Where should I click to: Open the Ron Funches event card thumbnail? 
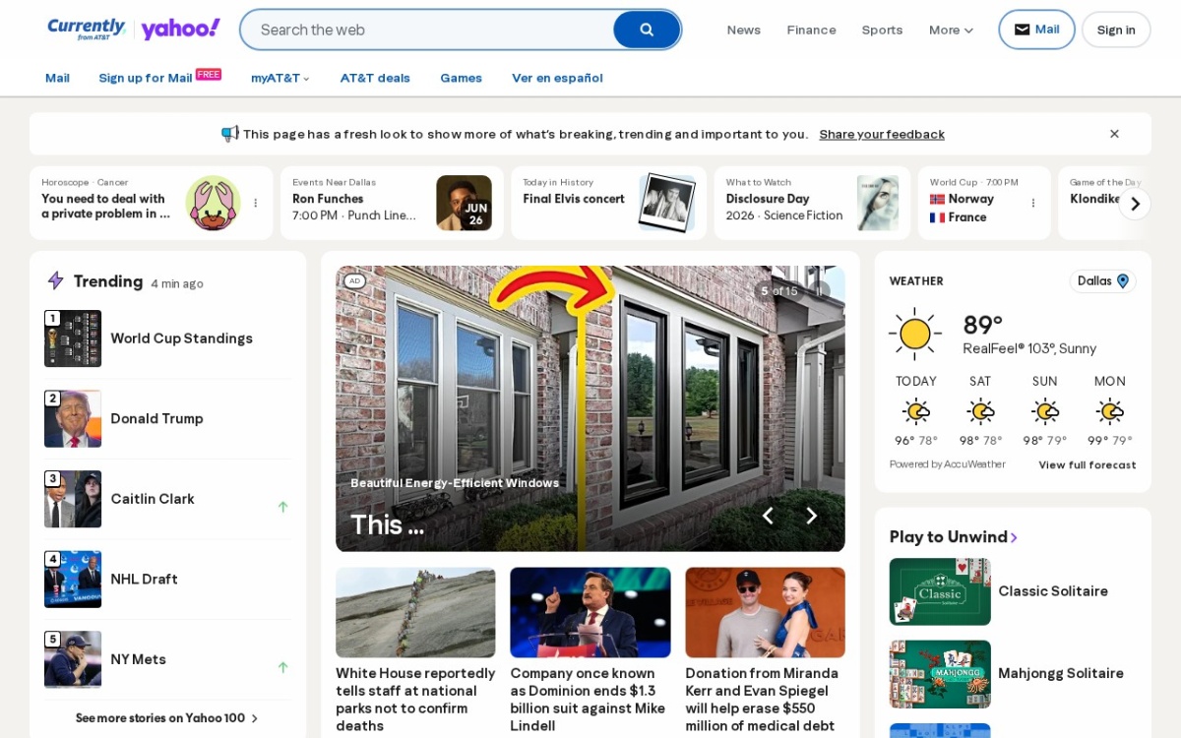[x=464, y=203]
